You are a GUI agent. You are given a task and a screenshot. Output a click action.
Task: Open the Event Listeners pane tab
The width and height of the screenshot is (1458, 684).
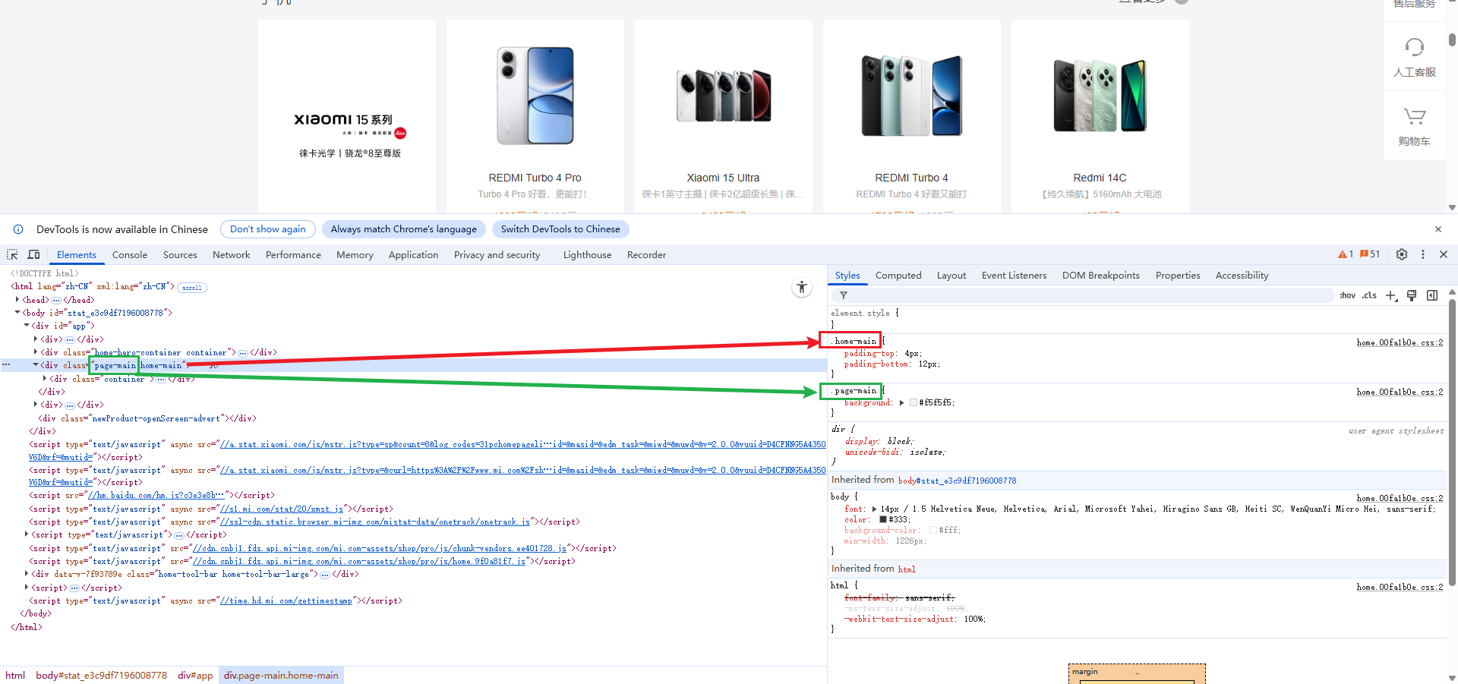(1014, 276)
